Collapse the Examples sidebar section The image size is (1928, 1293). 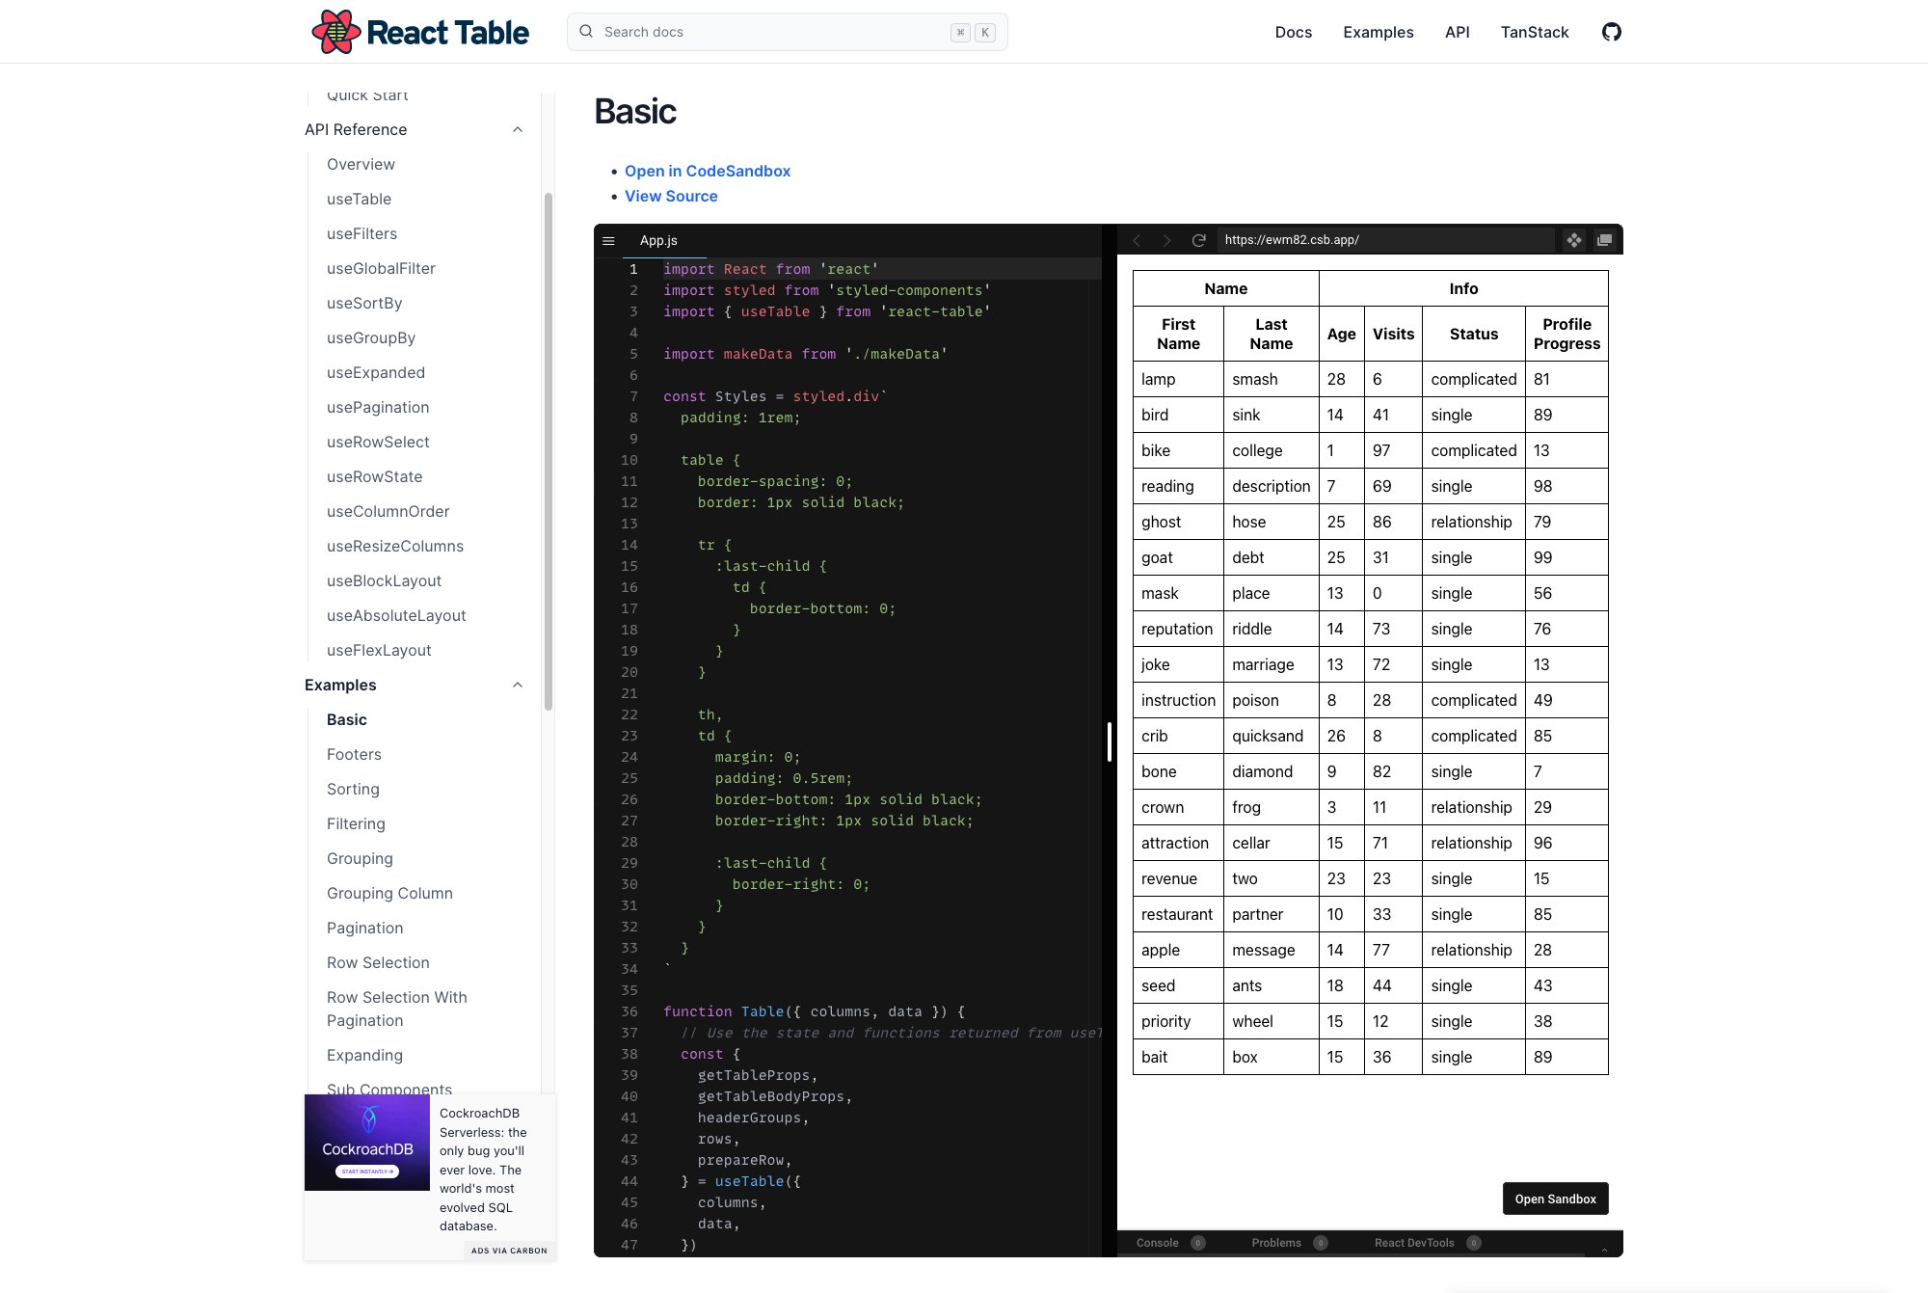click(x=518, y=685)
